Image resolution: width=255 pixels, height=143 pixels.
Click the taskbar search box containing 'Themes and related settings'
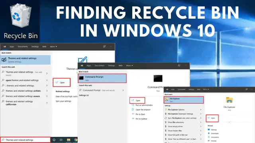click(25, 140)
